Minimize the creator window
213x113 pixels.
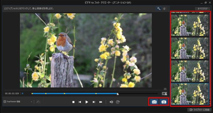click(x=202, y=3)
